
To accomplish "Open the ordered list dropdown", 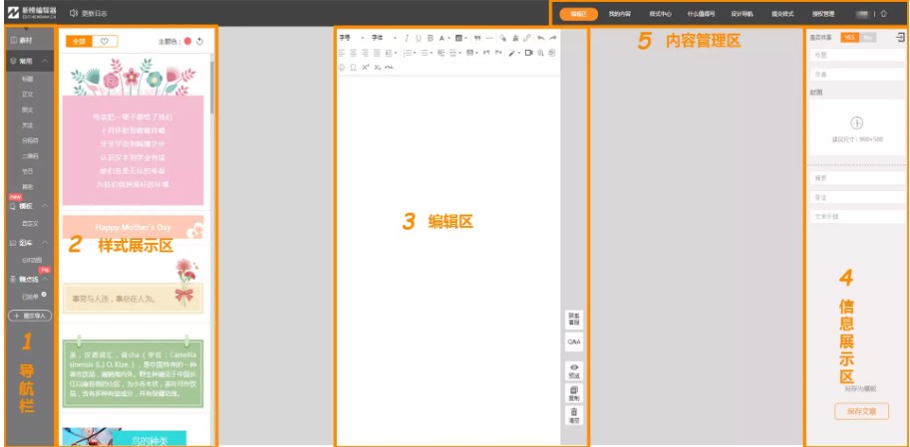I will (x=415, y=53).
